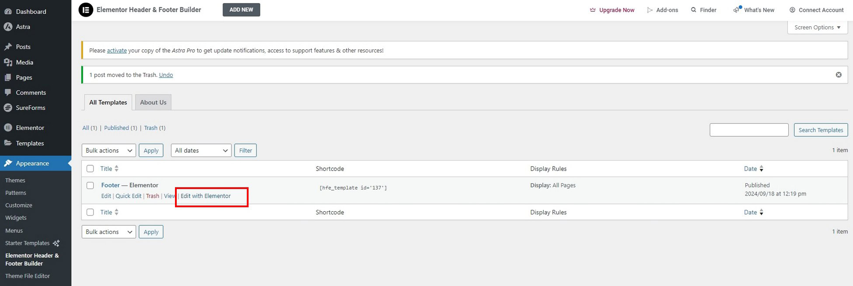
Task: Open Theme File Editor submenu item
Action: [28, 276]
